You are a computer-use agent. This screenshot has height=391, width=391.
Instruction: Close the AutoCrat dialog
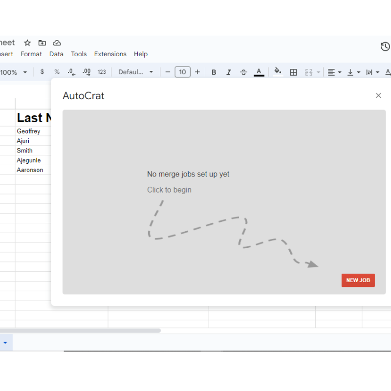[378, 95]
